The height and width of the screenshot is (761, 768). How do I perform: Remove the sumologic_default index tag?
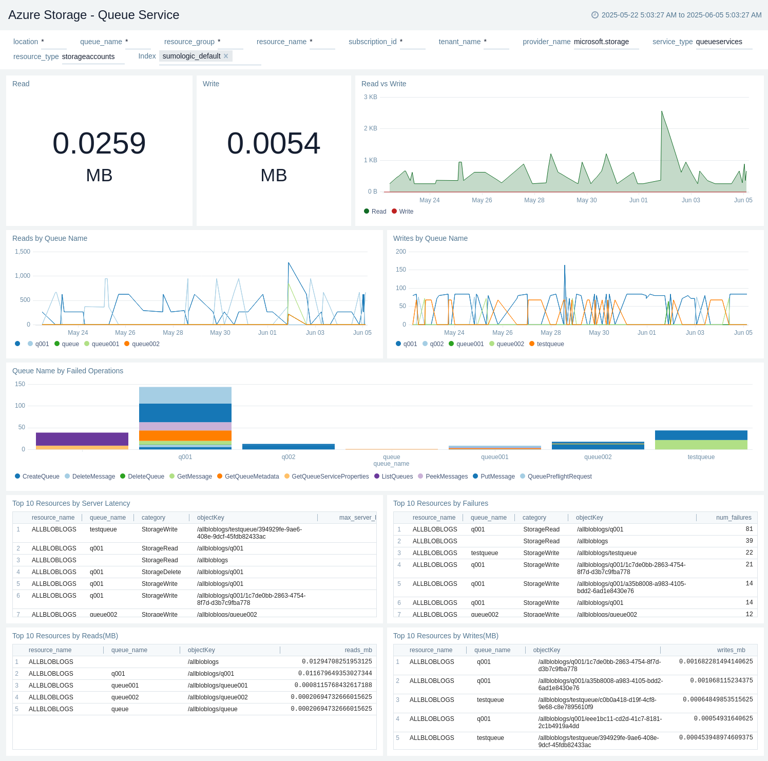(226, 56)
